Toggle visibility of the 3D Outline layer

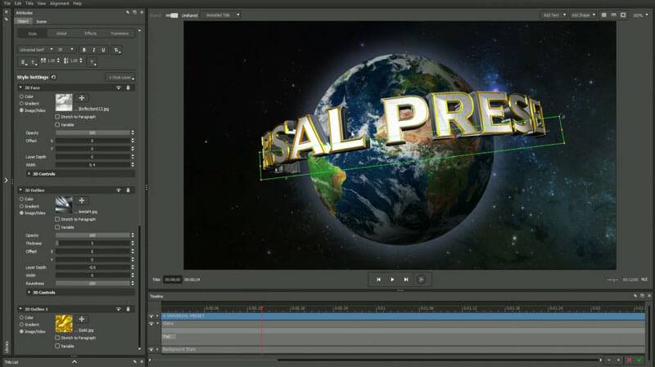pos(119,190)
